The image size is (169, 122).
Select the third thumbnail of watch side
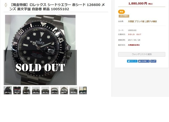(x=26, y=90)
